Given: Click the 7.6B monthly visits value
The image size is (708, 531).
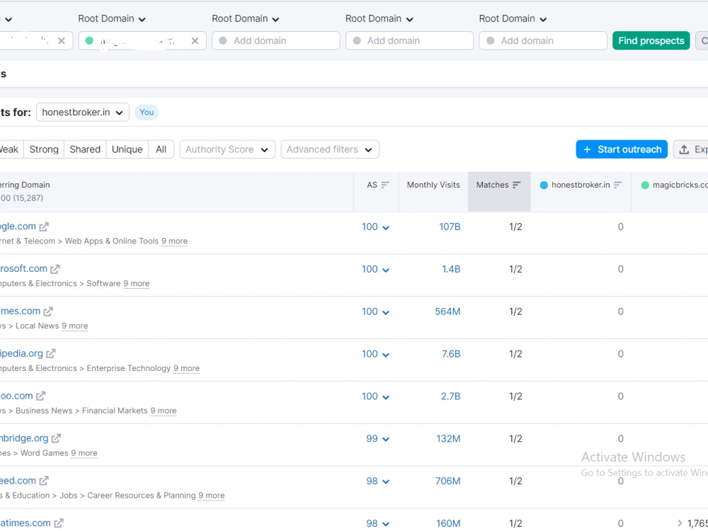Looking at the screenshot, I should click(x=451, y=354).
